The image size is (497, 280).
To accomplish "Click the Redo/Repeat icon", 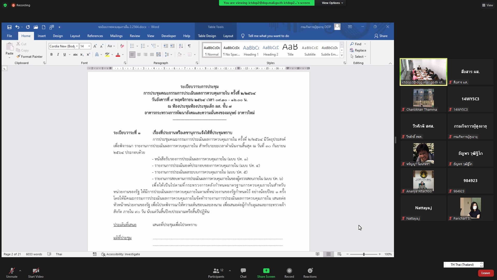I will click(x=28, y=27).
